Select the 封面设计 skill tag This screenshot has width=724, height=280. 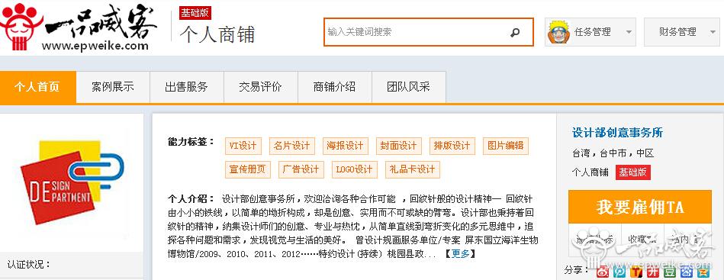click(x=398, y=146)
